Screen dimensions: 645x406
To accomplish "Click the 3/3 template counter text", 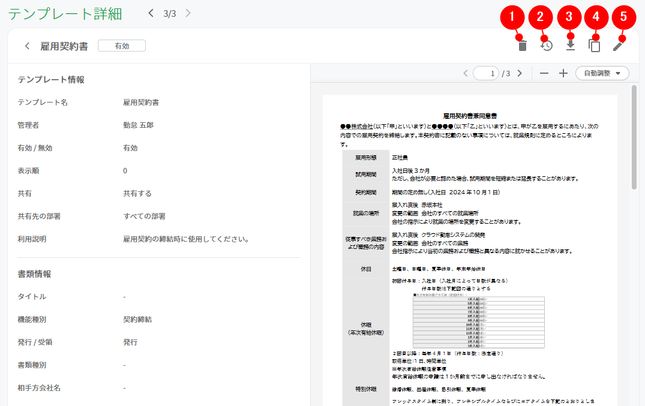I will 169,14.
